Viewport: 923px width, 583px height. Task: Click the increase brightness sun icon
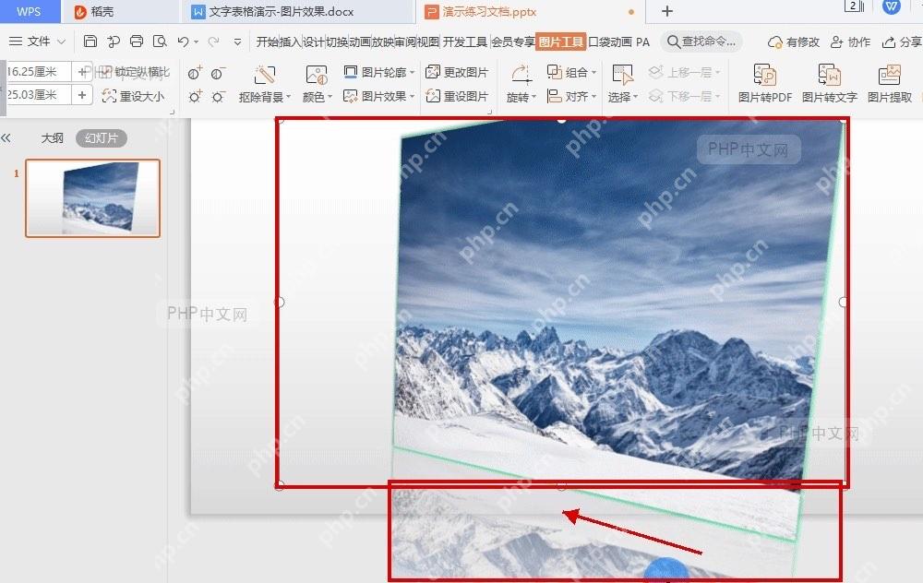[x=195, y=97]
